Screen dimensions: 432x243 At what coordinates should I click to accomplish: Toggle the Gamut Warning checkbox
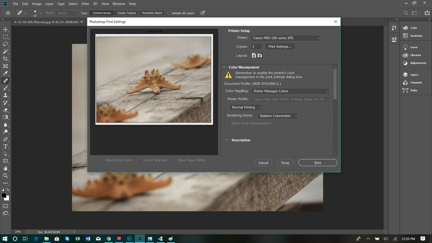(141, 160)
